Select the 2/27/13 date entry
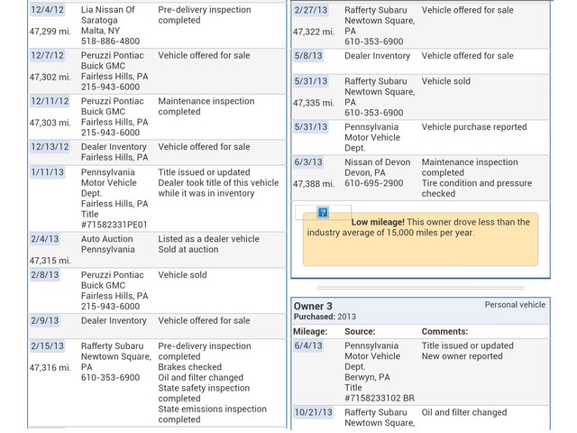577x433 pixels. pyautogui.click(x=310, y=10)
